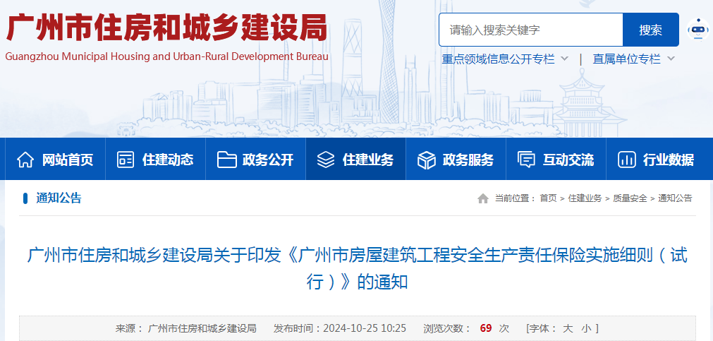Open 互动交流 menu item
The width and height of the screenshot is (713, 341).
tap(556, 160)
